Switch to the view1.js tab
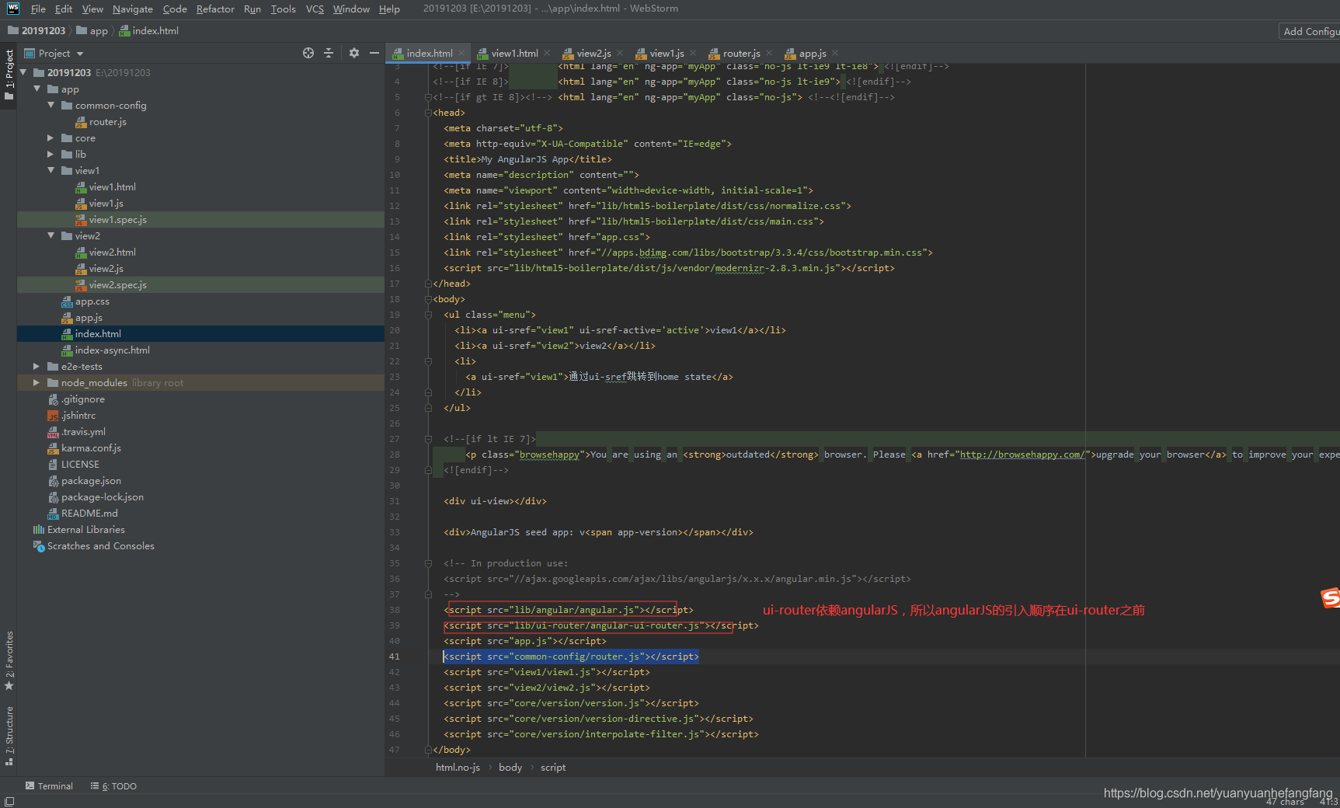Viewport: 1340px width, 808px height. pyautogui.click(x=667, y=53)
